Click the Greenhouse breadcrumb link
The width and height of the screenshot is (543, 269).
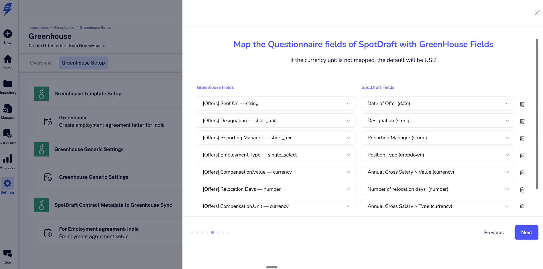pyautogui.click(x=64, y=28)
